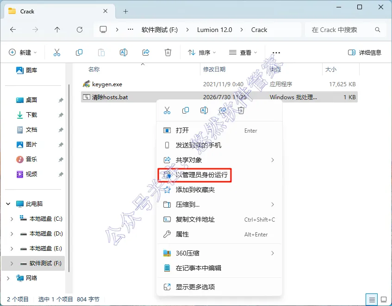The height and width of the screenshot is (306, 392).
Task: Choose 以管理员身份运行 from the menu
Action: 219,175
